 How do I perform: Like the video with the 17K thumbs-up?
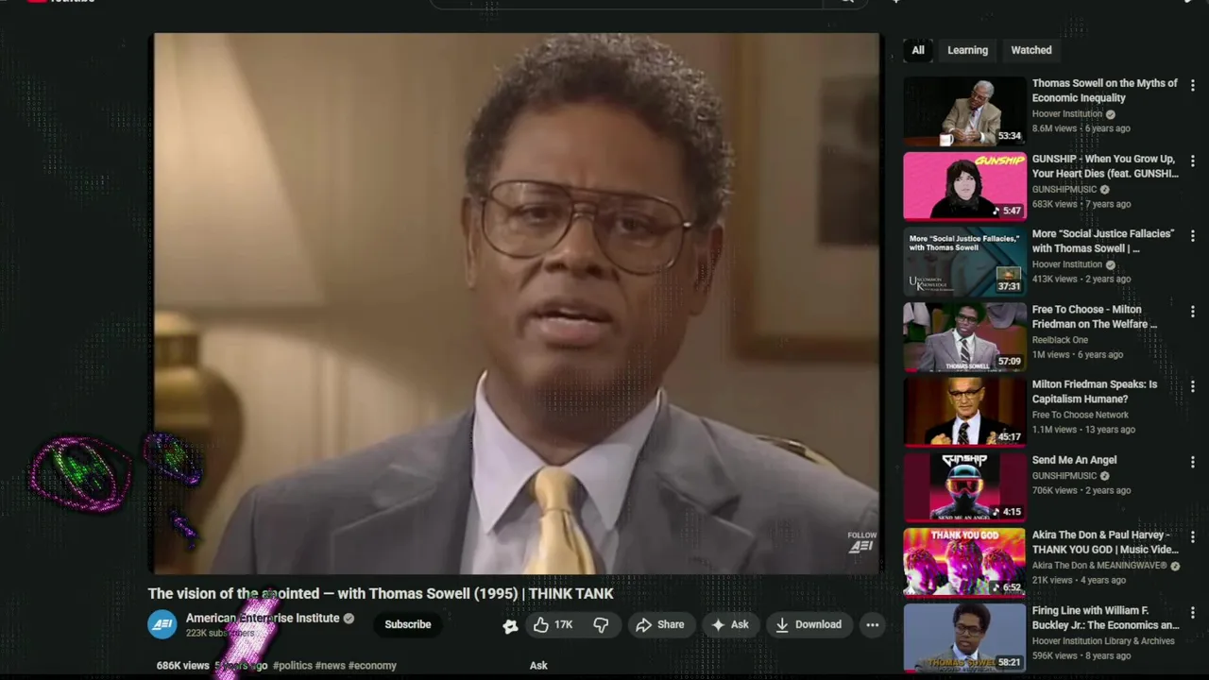click(x=553, y=624)
